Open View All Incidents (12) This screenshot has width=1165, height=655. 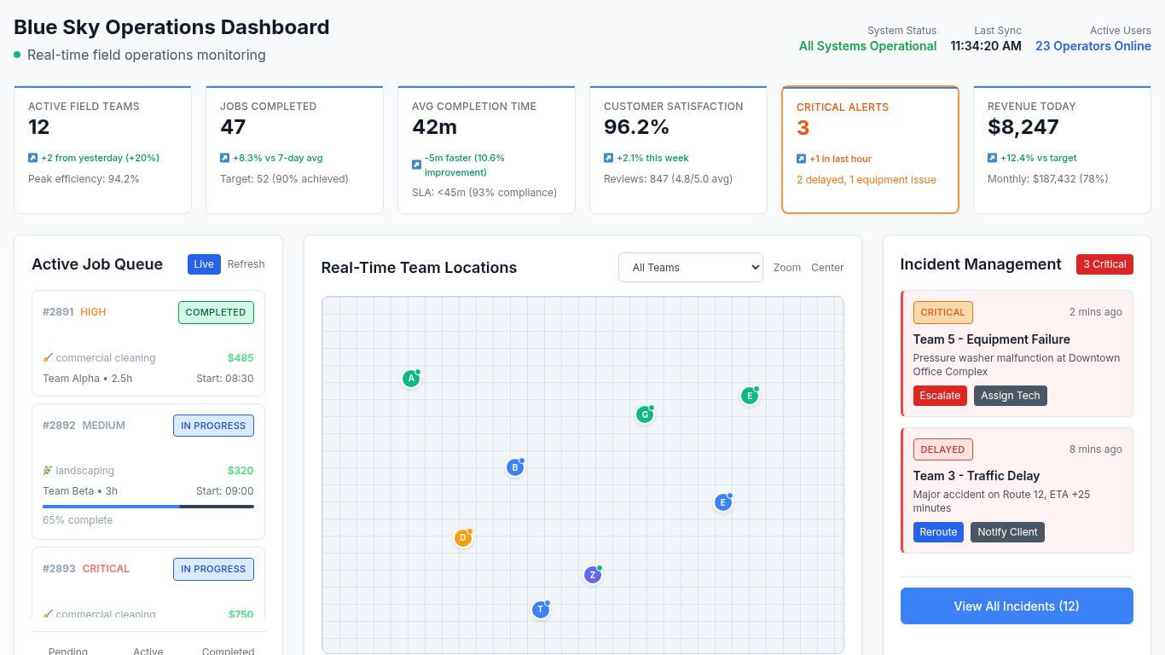pos(1016,606)
